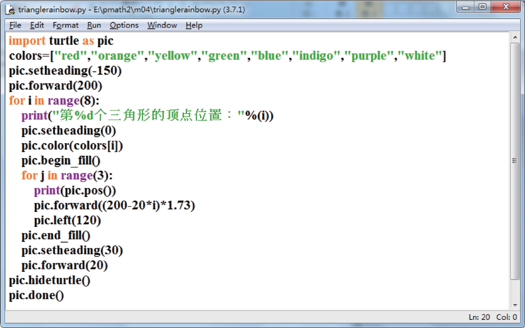Open the Help menu

coord(194,25)
